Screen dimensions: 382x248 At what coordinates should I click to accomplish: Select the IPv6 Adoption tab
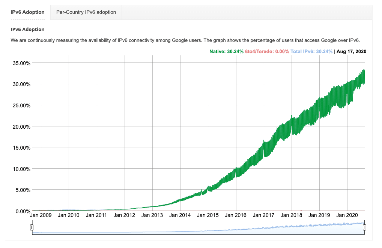(28, 12)
